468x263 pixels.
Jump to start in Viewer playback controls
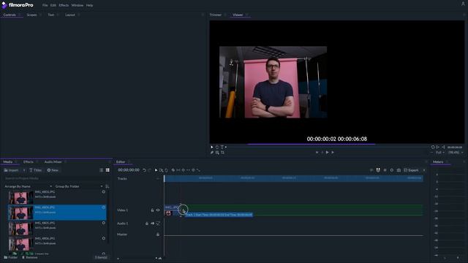pyautogui.click(x=317, y=153)
